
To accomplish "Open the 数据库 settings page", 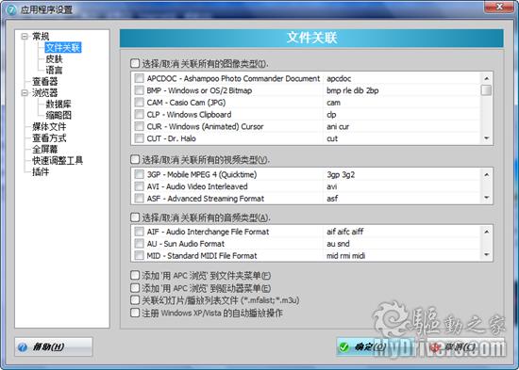I will coord(59,105).
